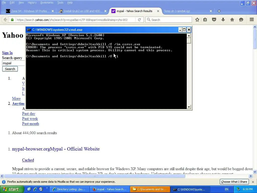Click cmd window scroll down arrow

click(189, 107)
